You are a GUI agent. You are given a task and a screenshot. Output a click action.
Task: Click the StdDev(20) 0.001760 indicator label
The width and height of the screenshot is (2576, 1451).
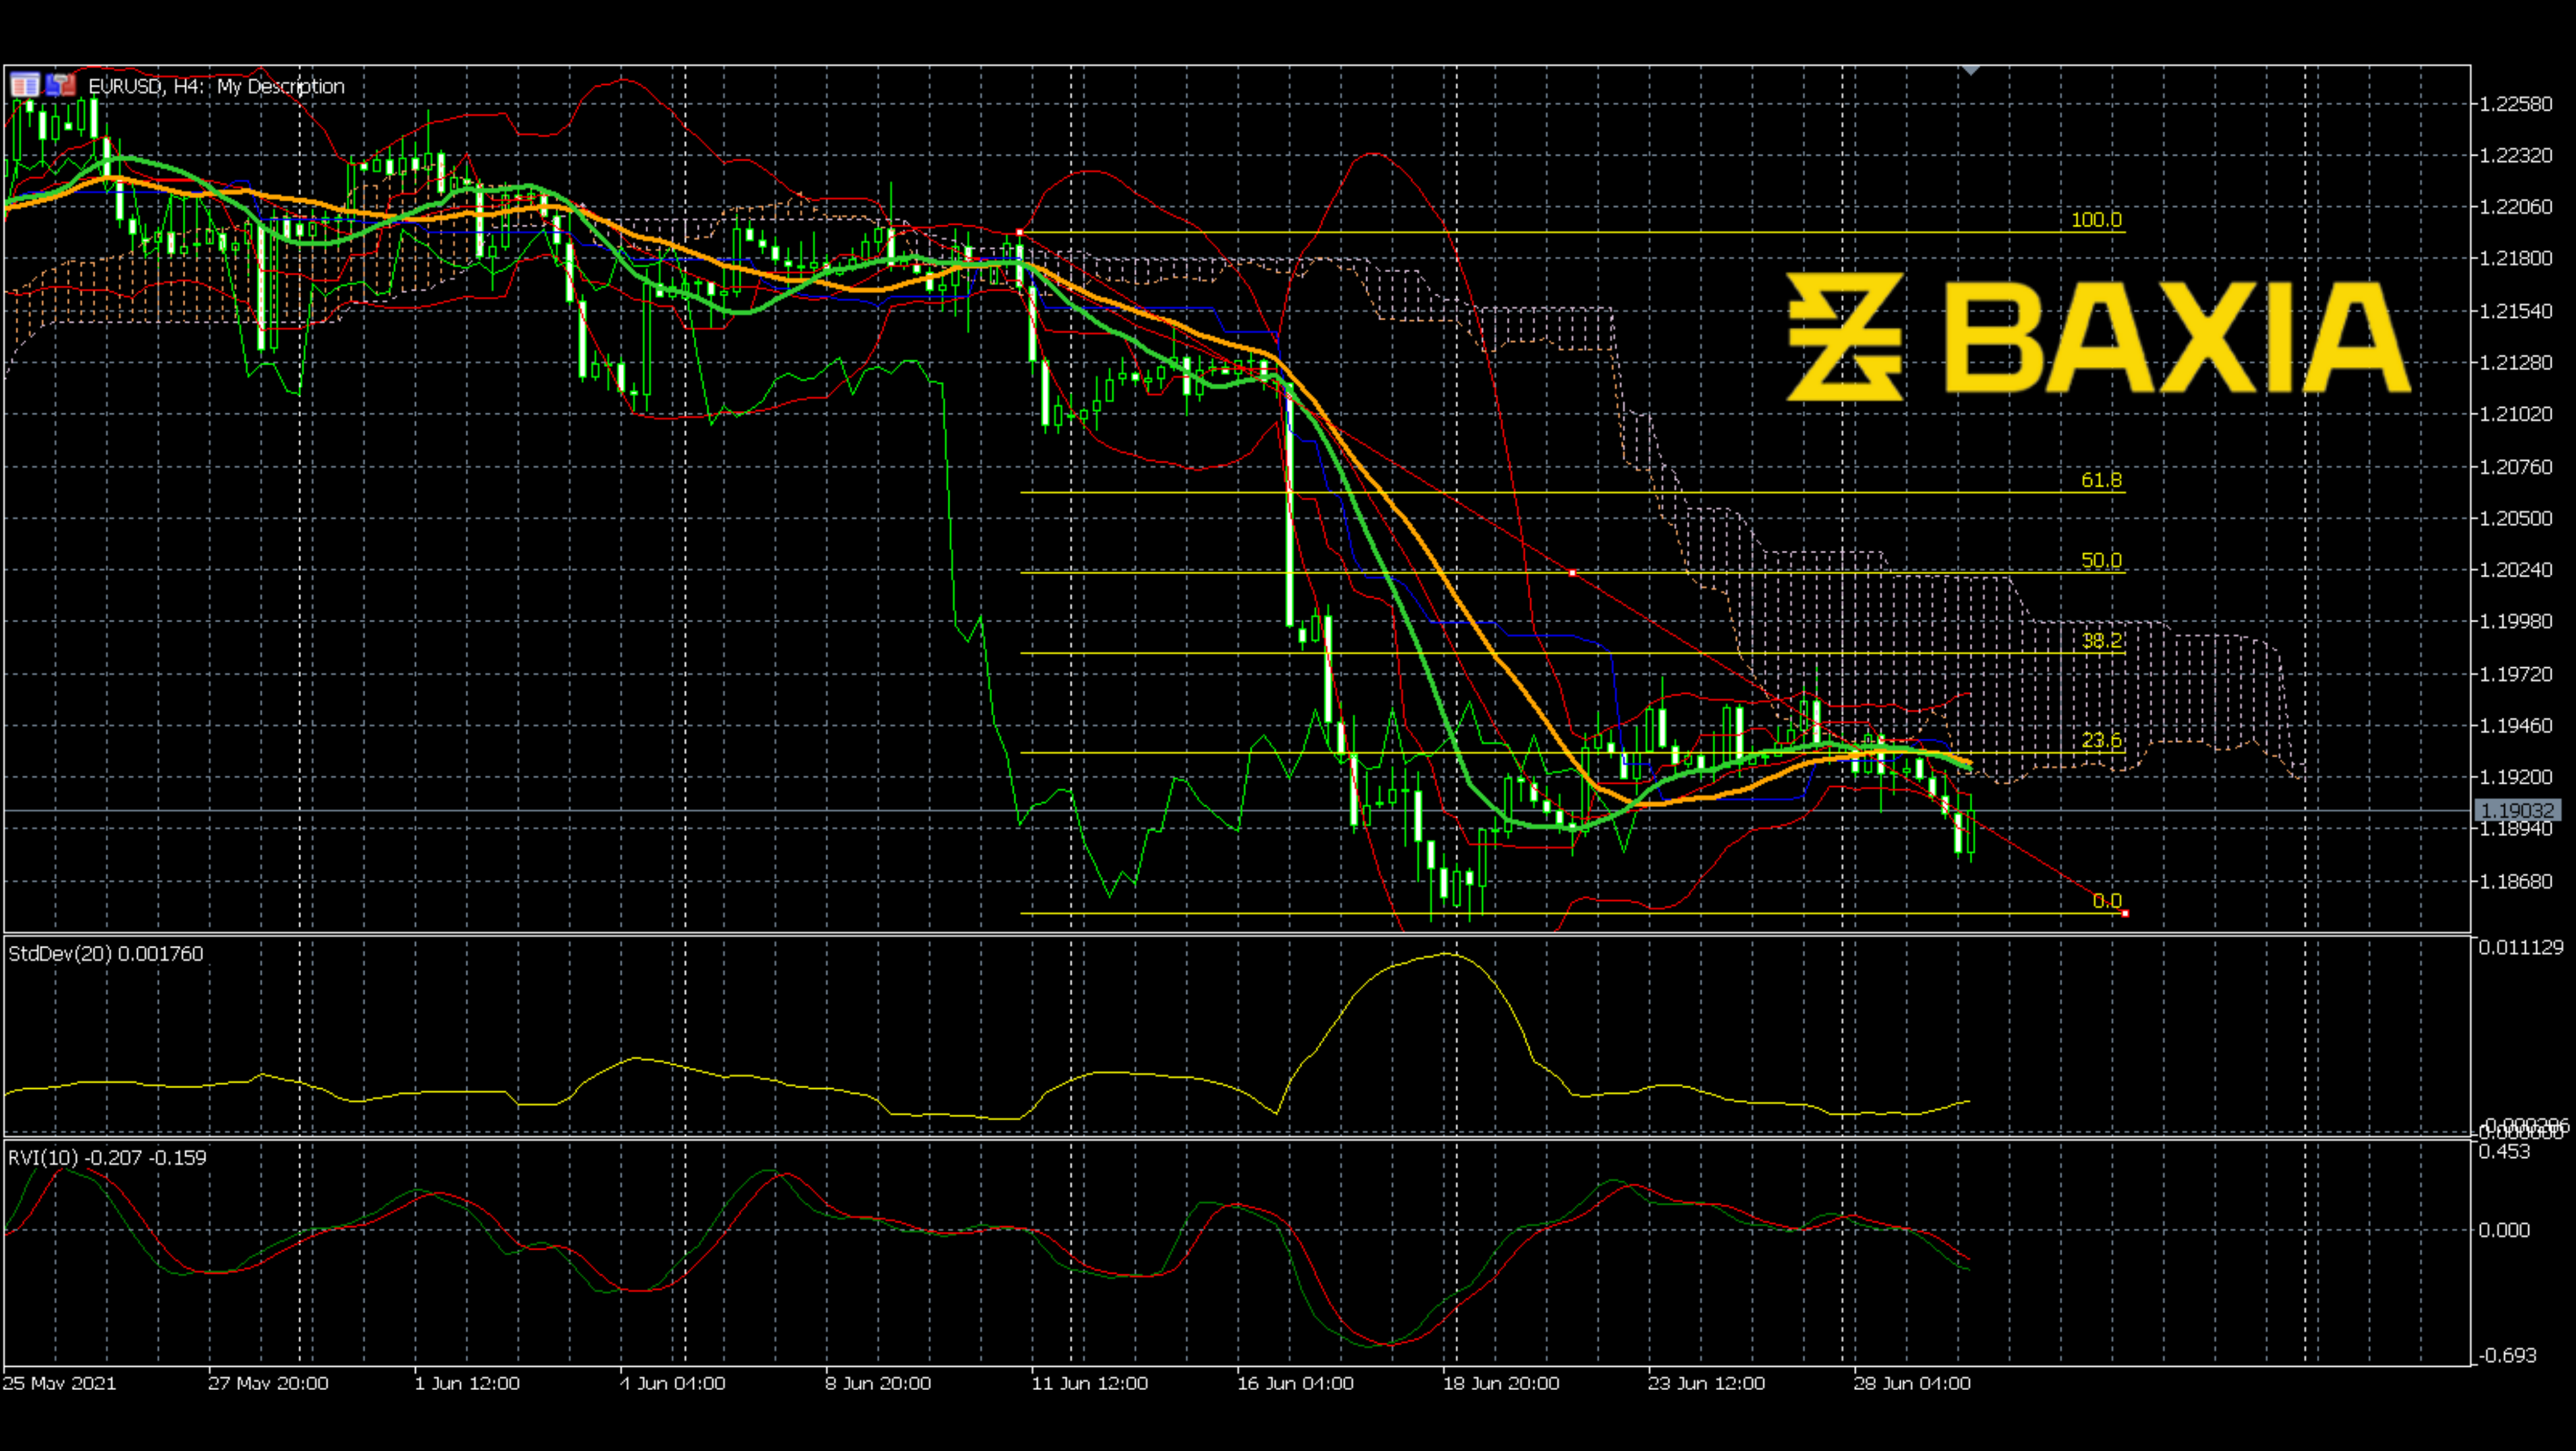[105, 954]
